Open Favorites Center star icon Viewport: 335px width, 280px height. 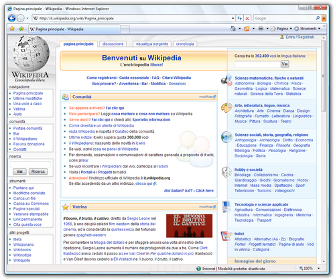12,29
